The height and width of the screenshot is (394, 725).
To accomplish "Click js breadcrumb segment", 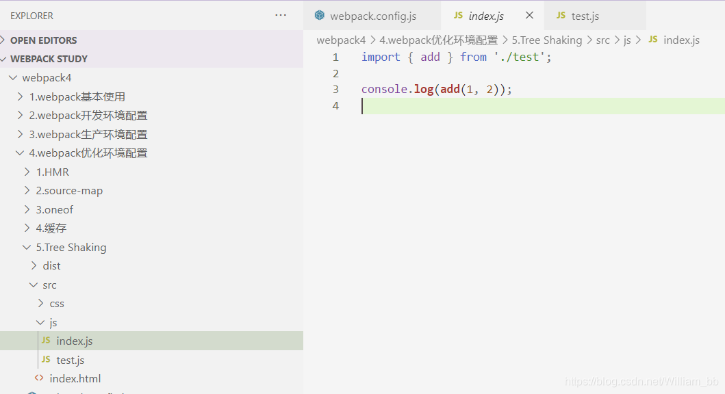I will [x=627, y=40].
